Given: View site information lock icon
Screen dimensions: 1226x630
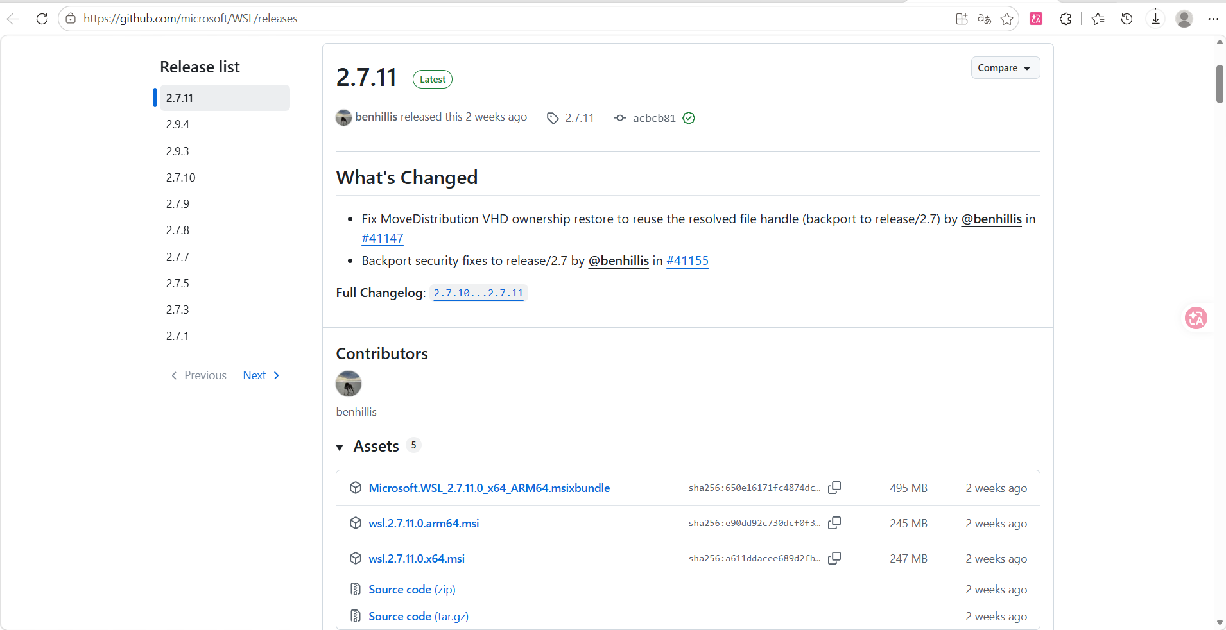Looking at the screenshot, I should coord(71,19).
